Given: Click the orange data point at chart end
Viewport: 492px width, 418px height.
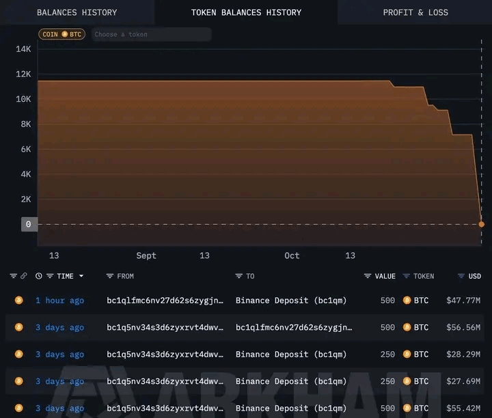Looking at the screenshot, I should (482, 224).
